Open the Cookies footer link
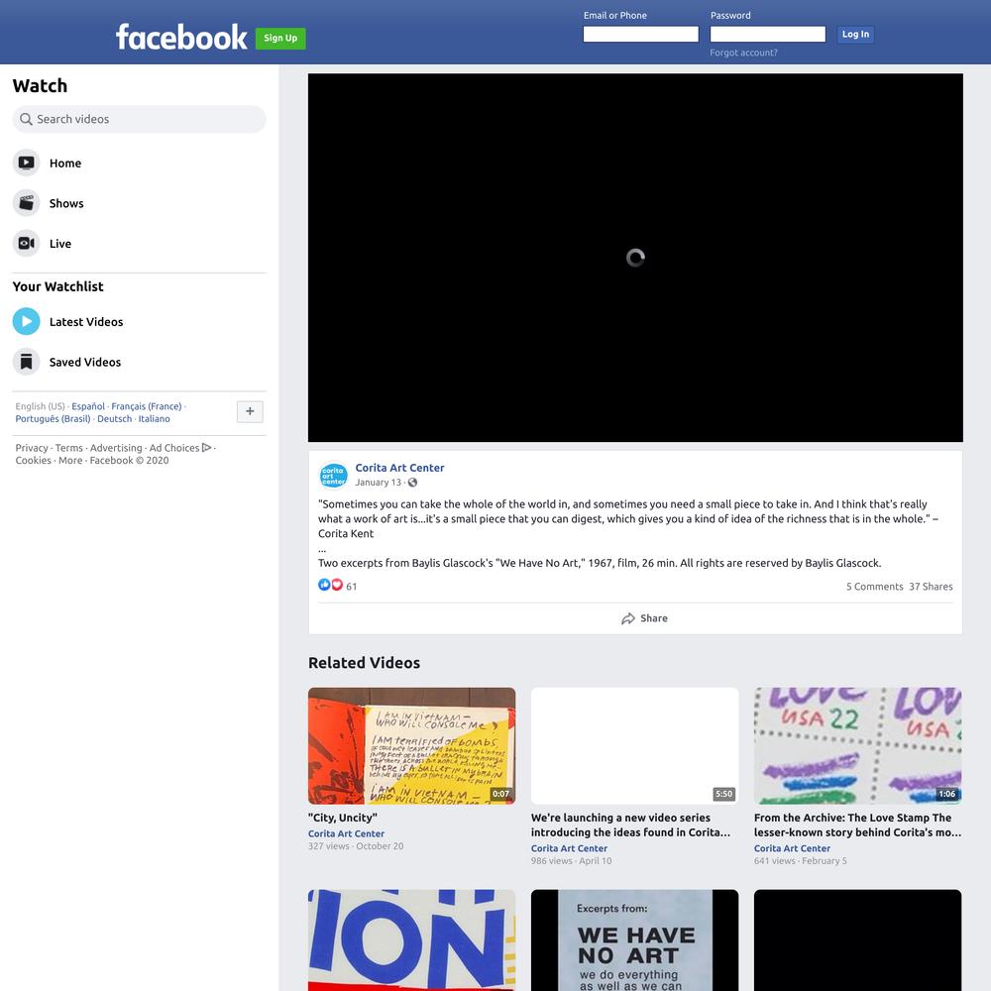 click(x=33, y=460)
